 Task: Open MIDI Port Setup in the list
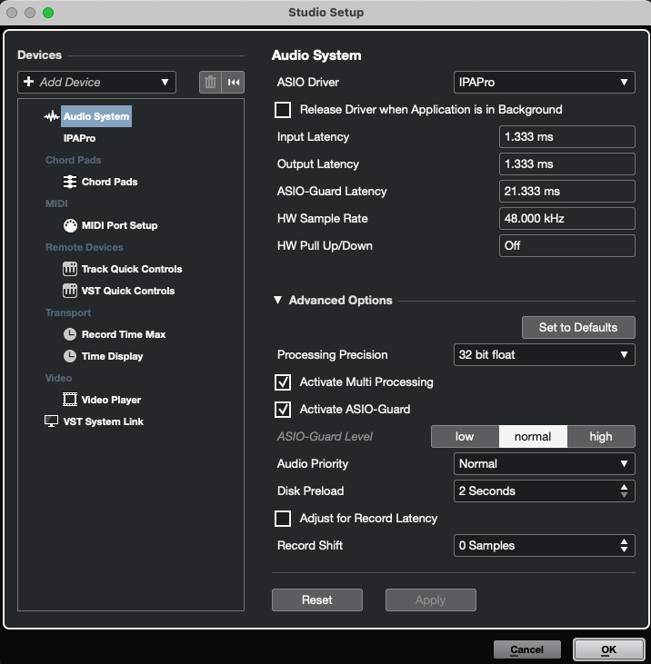pyautogui.click(x=119, y=225)
